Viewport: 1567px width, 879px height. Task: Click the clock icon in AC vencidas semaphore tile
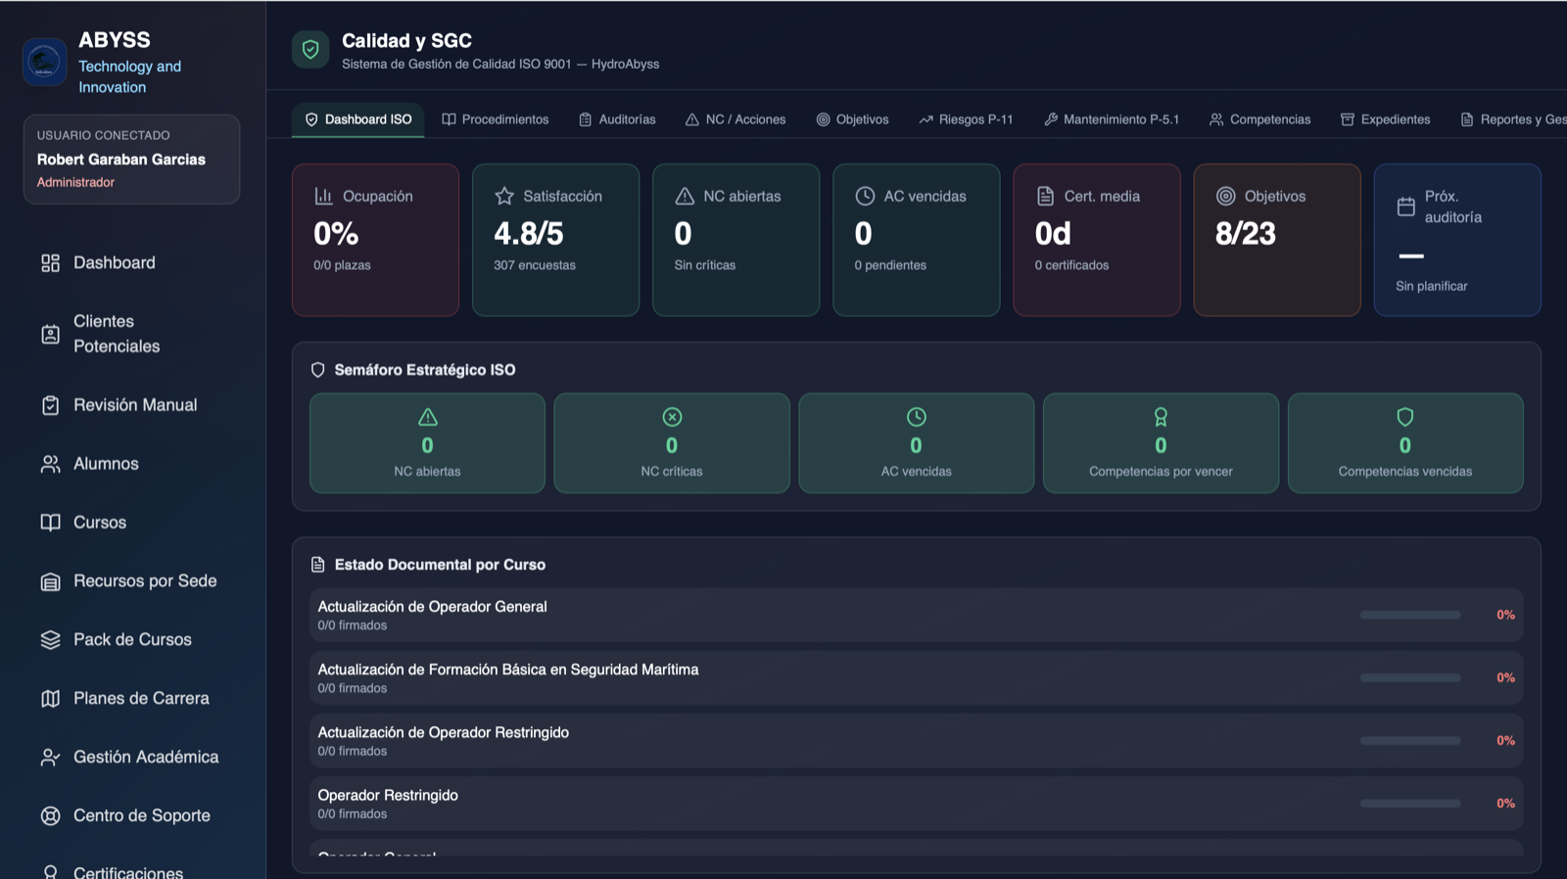coord(916,417)
